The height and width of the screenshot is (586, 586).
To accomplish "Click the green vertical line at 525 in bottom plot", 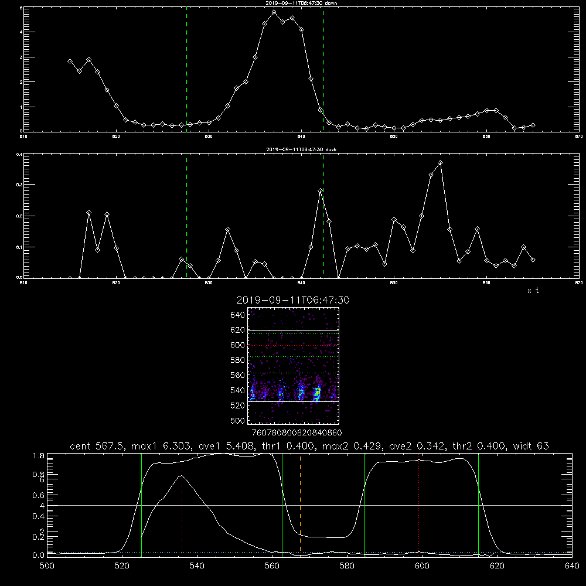I will tap(141, 505).
